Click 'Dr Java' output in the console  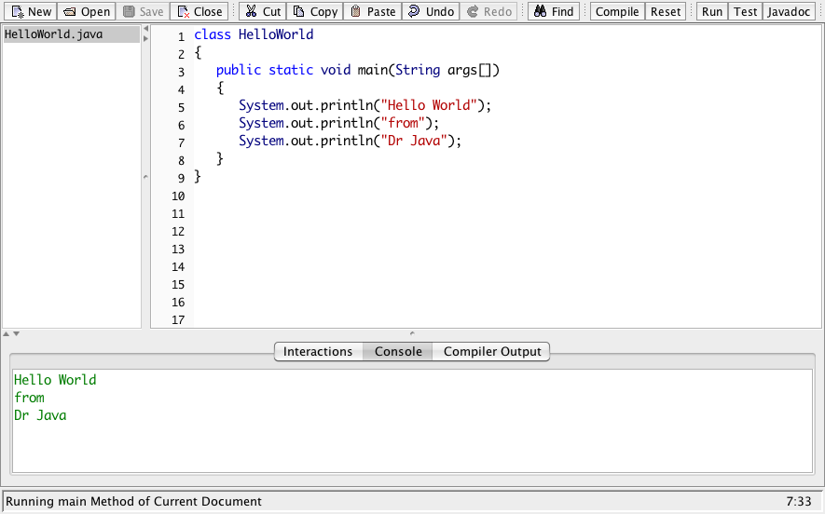[x=40, y=415]
